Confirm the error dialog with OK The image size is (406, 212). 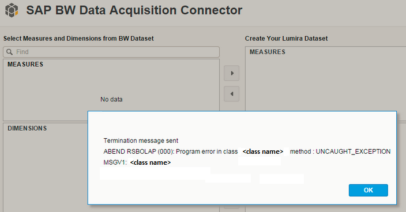coord(368,190)
